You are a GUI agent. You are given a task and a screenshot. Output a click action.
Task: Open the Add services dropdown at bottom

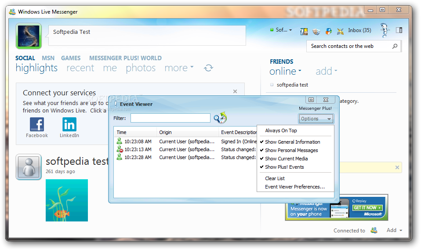(x=394, y=230)
